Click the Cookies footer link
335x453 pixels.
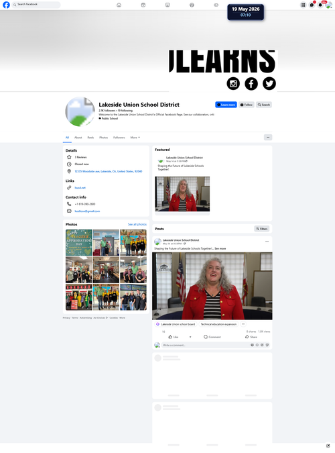[114, 318]
